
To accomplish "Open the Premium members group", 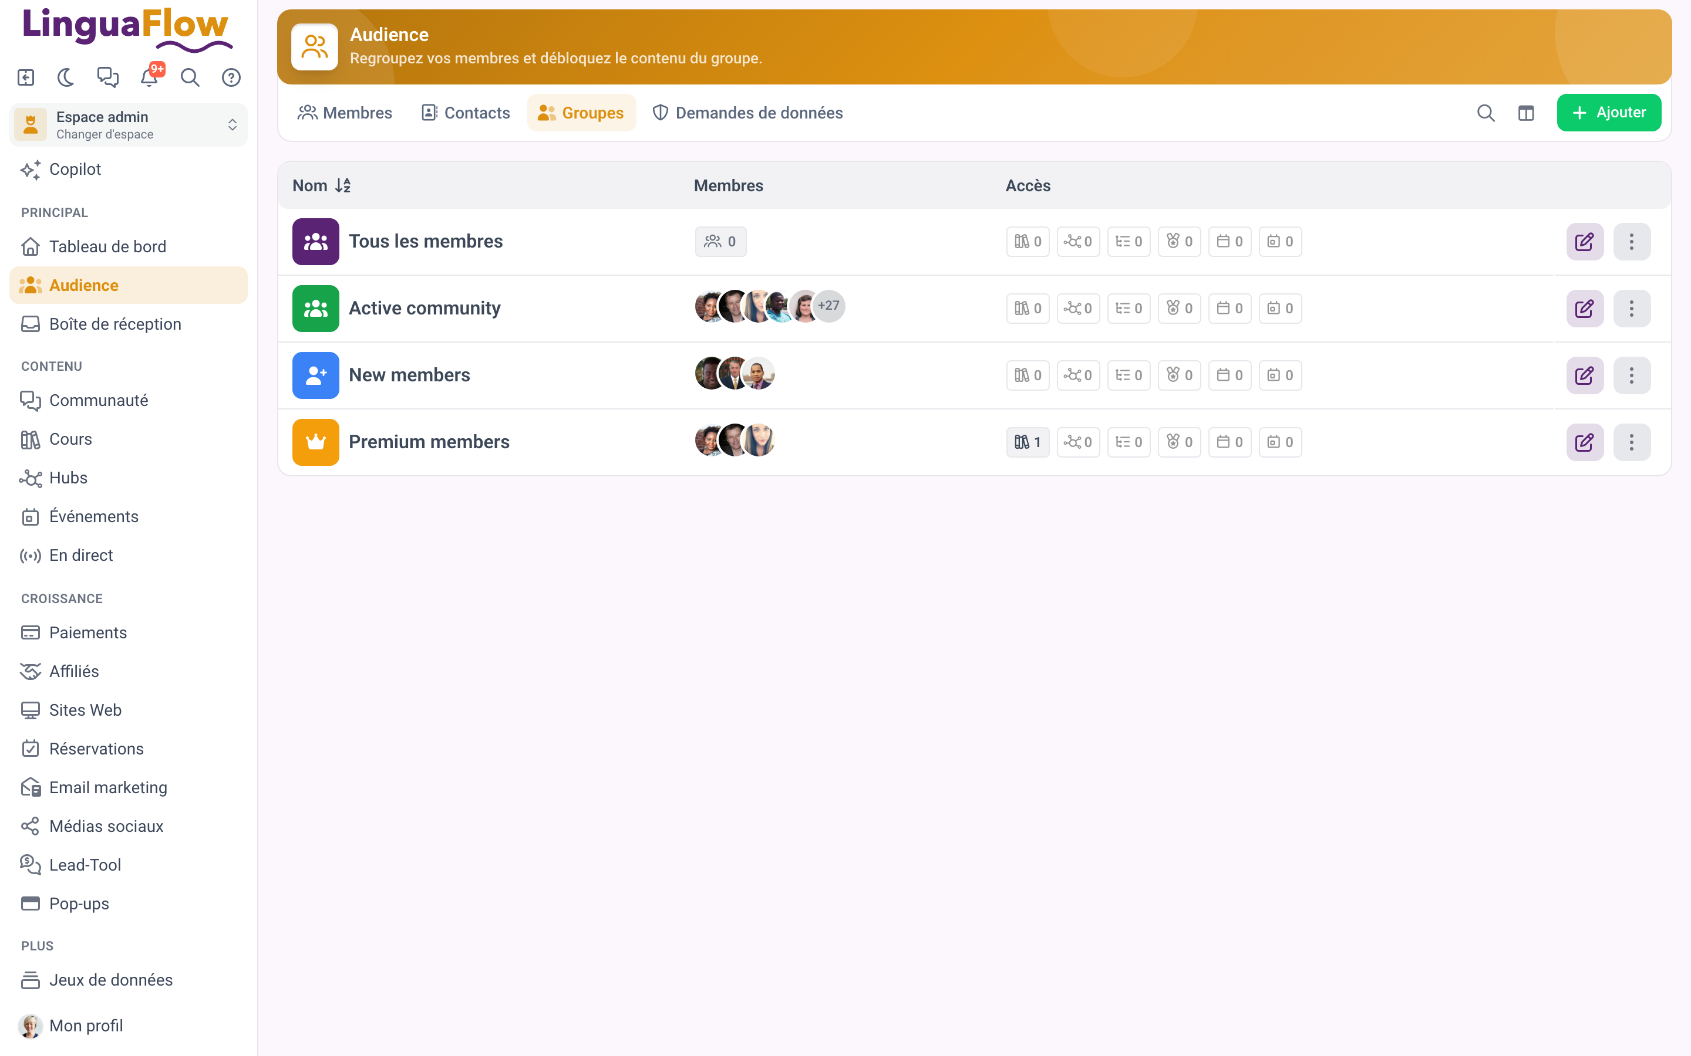I will click(429, 442).
